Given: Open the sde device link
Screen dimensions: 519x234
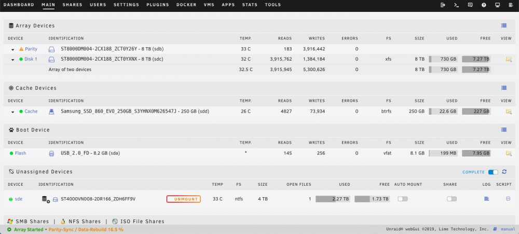Looking at the screenshot, I should coord(19,199).
